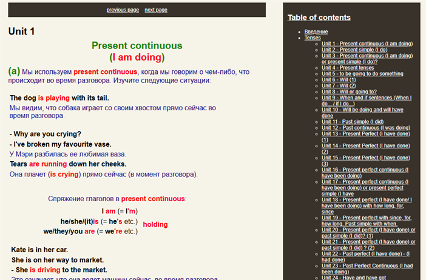The height and width of the screenshot is (280, 426).
Task: Open Unit 7 - Will (2) link
Action: 339,85
